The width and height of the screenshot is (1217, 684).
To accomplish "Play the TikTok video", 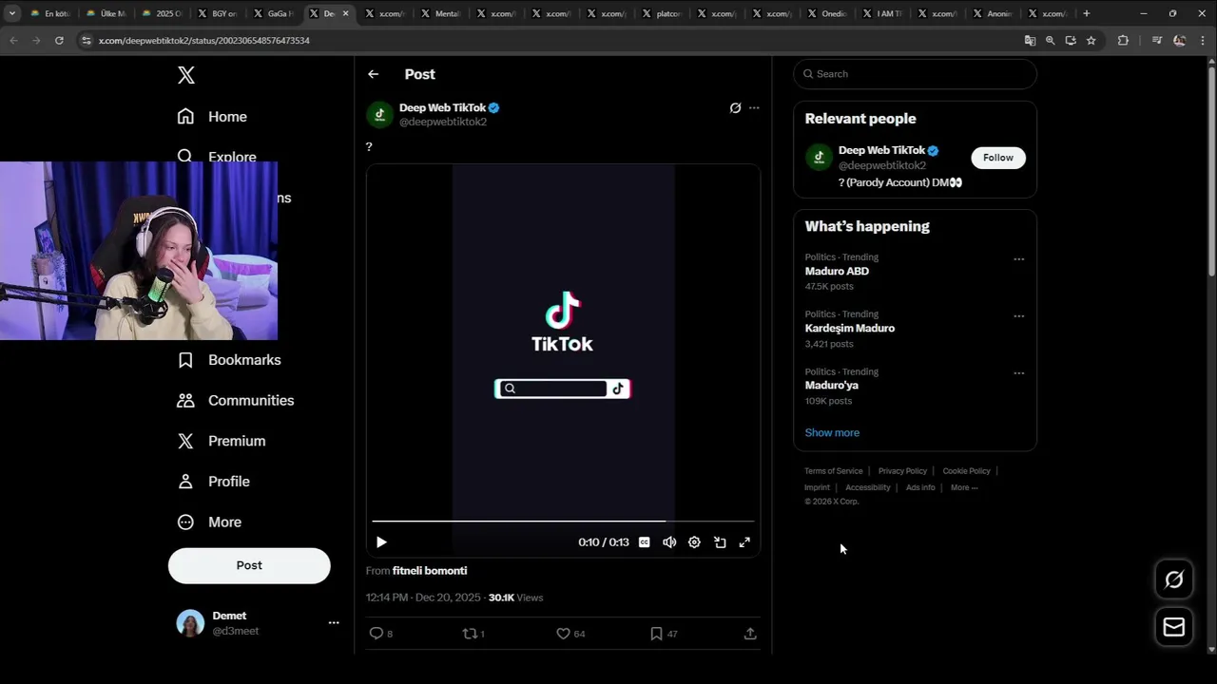I will (381, 542).
